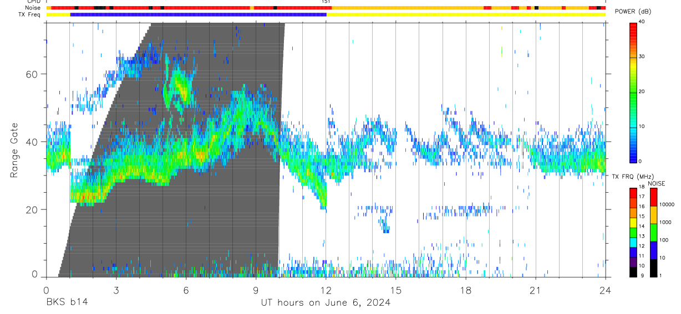Click the TX Freq strip along the top
Image resolution: width=681 pixels, height=314 pixels.
pos(326,14)
